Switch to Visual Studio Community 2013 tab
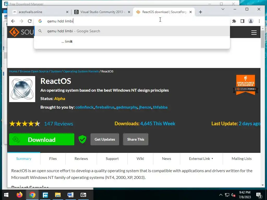Image resolution: width=267 pixels, height=200 pixels. point(102,12)
